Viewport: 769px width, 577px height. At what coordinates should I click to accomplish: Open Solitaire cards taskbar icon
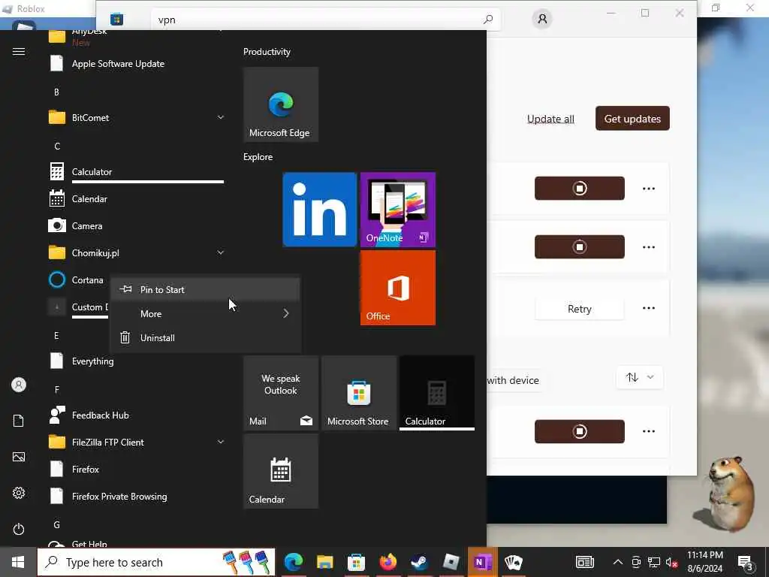(514, 562)
